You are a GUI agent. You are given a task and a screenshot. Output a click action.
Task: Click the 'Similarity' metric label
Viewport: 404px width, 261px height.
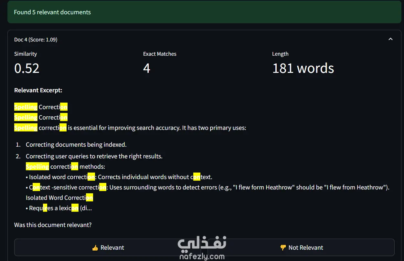pos(26,54)
